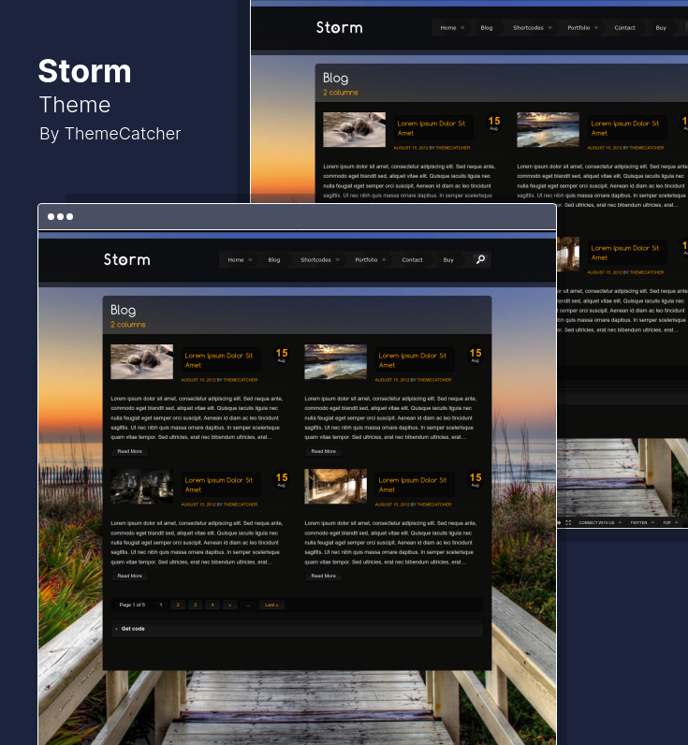Open the sunset coast thumbnail in the front window

point(335,361)
